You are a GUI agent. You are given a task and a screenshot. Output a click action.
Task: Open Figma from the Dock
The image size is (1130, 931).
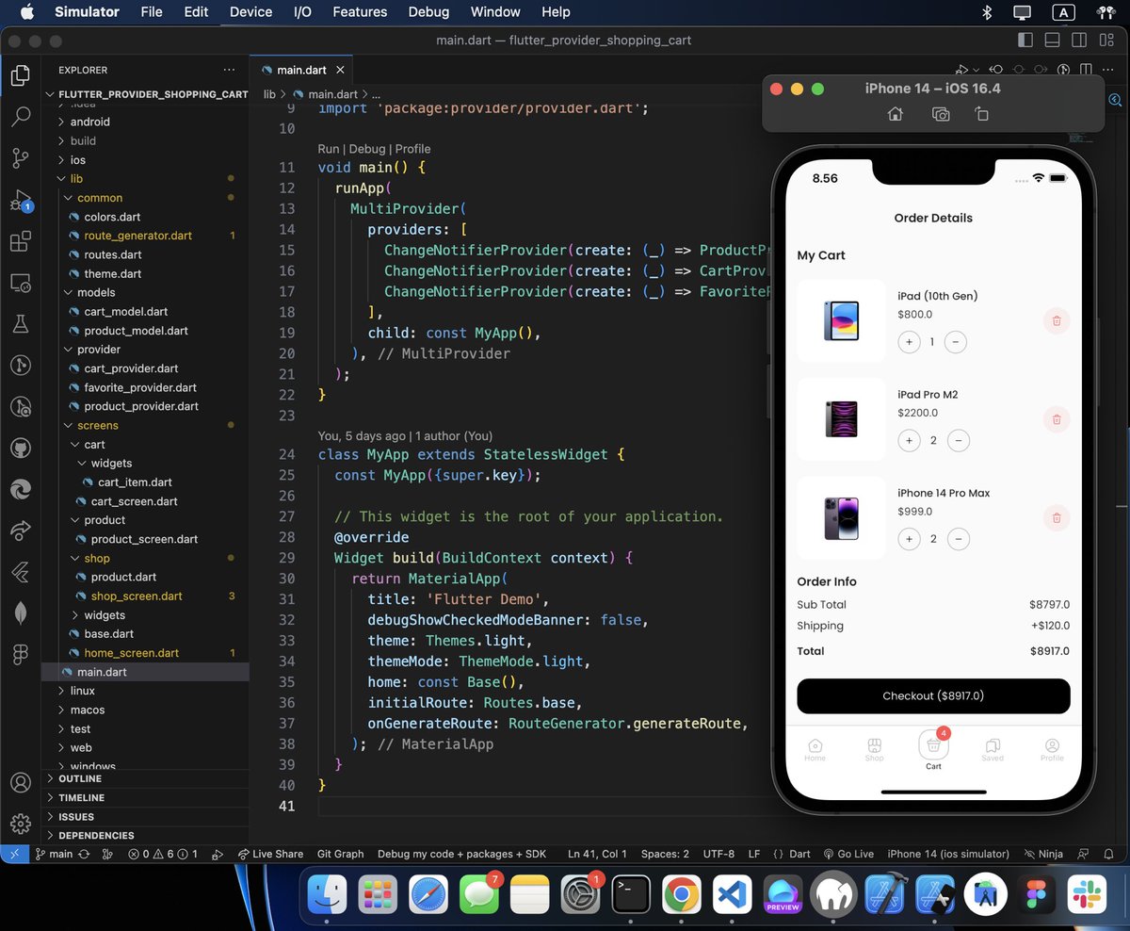1037,894
